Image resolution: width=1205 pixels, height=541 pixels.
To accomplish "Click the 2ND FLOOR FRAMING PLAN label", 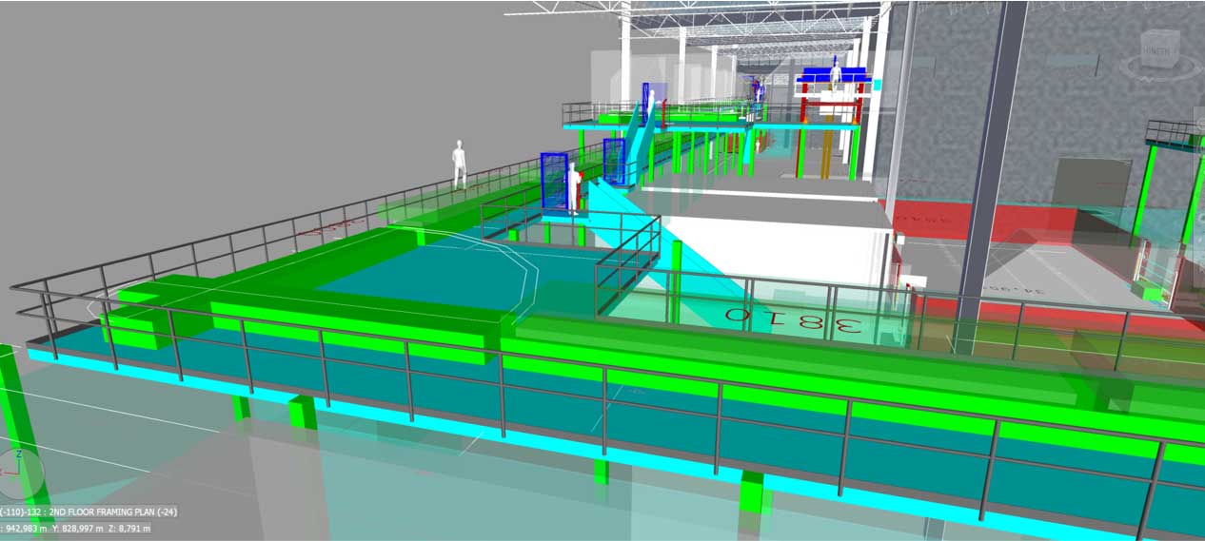I will pos(90,512).
